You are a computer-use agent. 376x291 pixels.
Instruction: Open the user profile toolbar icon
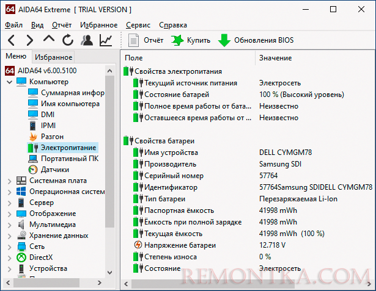click(87, 40)
